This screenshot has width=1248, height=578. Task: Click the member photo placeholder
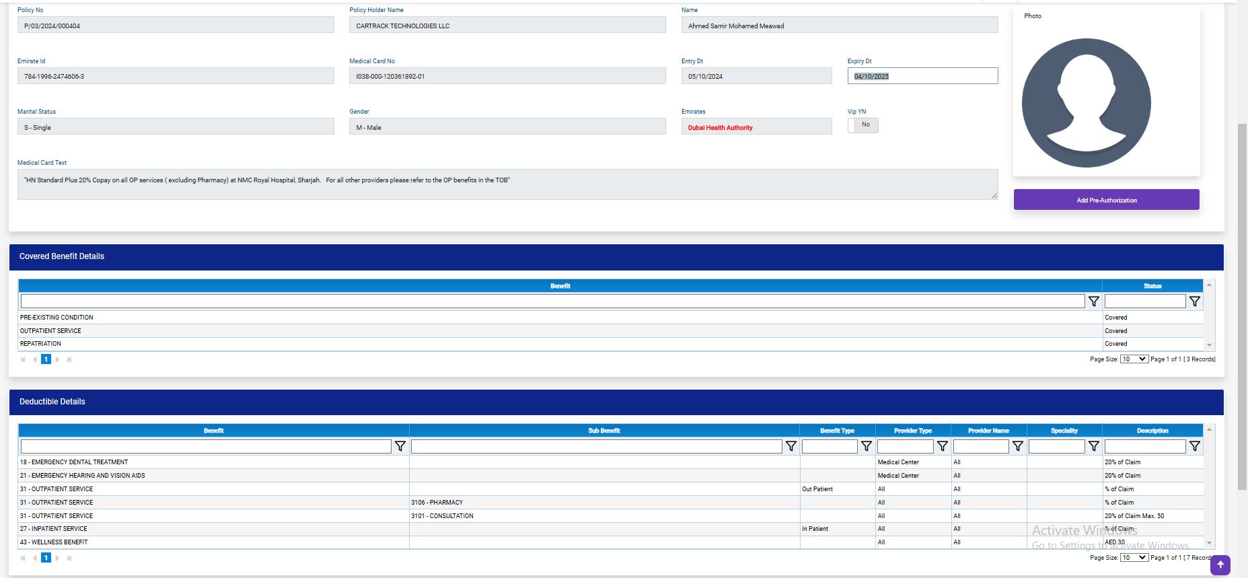tap(1086, 103)
